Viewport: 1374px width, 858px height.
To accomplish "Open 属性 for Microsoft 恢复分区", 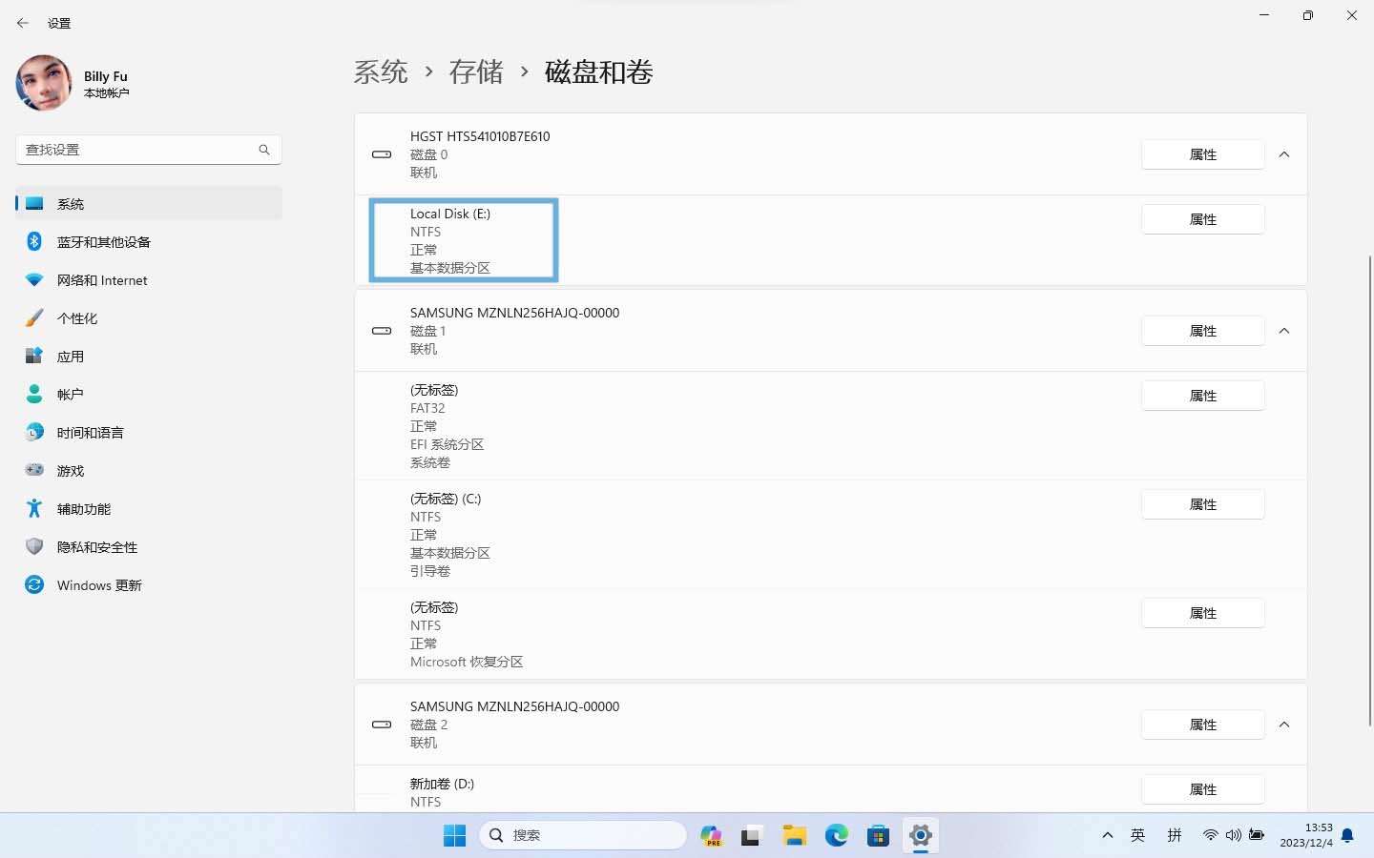I will 1203,613.
